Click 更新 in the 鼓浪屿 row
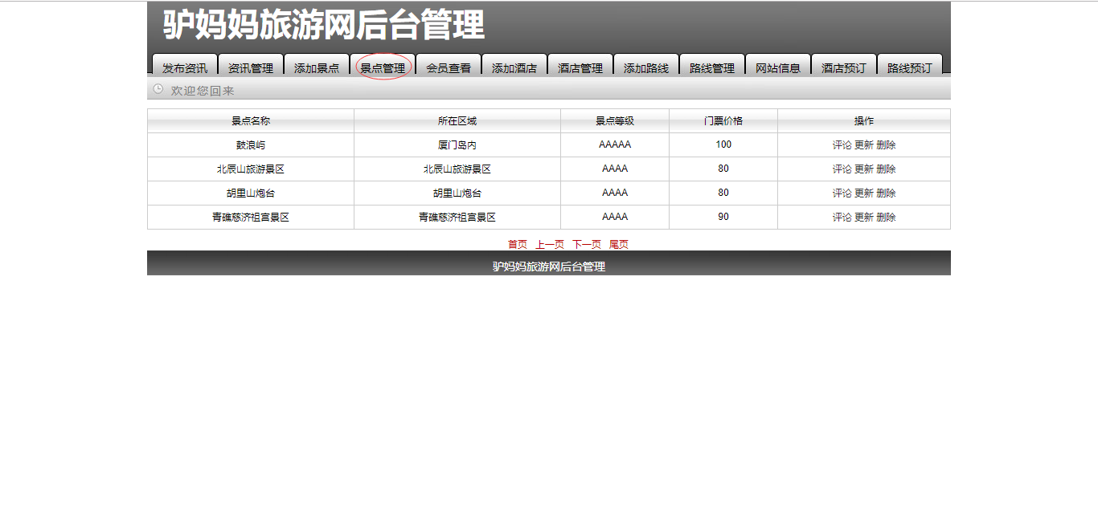This screenshot has width=1098, height=529. coord(863,145)
